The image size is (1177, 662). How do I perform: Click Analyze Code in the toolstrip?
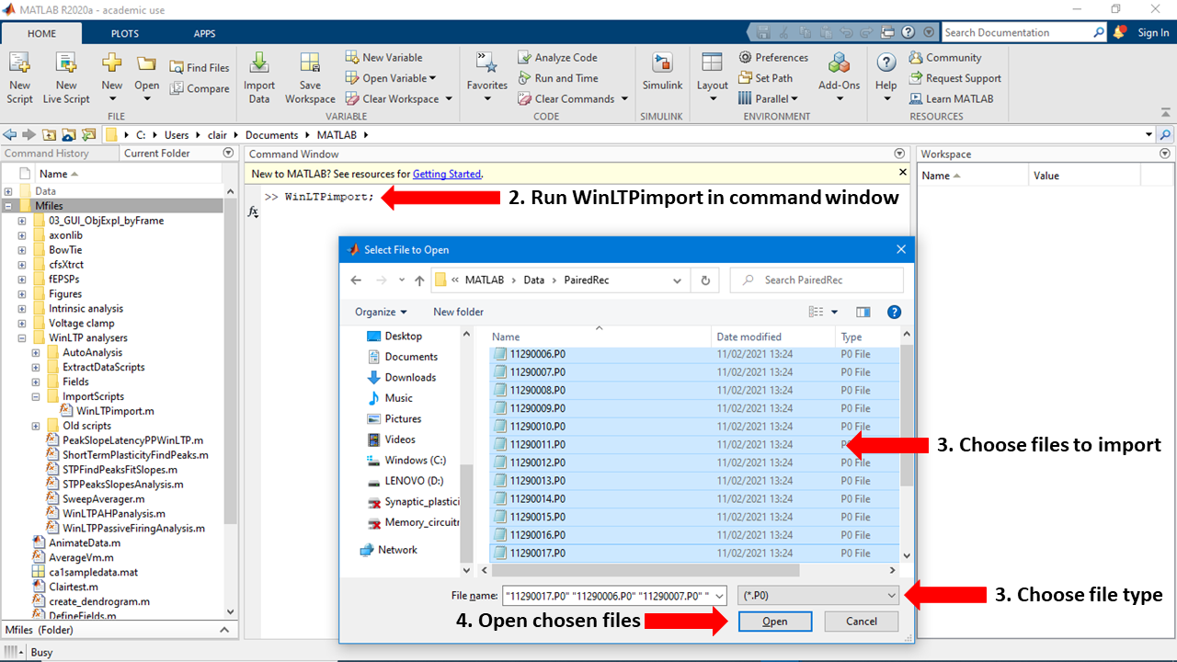coord(557,57)
